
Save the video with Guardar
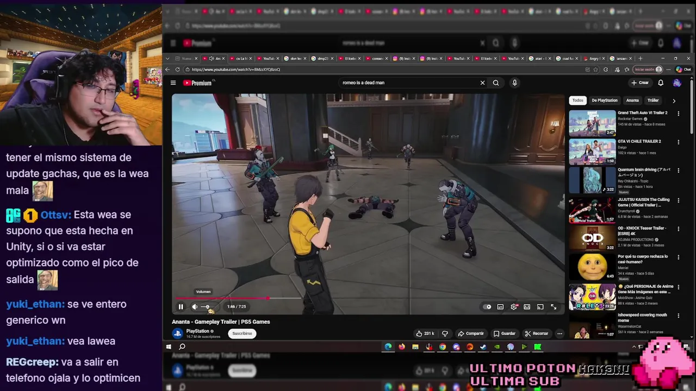coord(505,333)
